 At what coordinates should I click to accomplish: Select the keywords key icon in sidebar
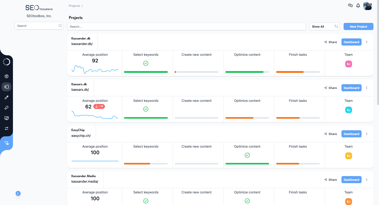click(x=6, y=107)
